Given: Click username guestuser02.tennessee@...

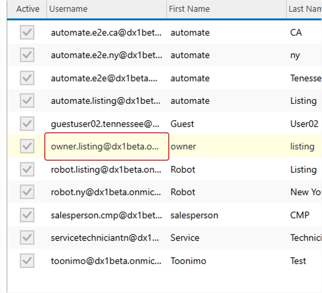Looking at the screenshot, I should 105,124.
